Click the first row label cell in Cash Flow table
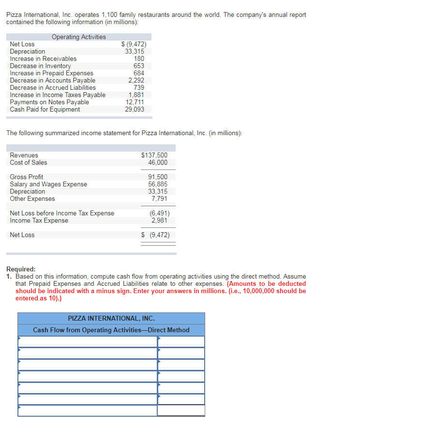 click(88, 341)
